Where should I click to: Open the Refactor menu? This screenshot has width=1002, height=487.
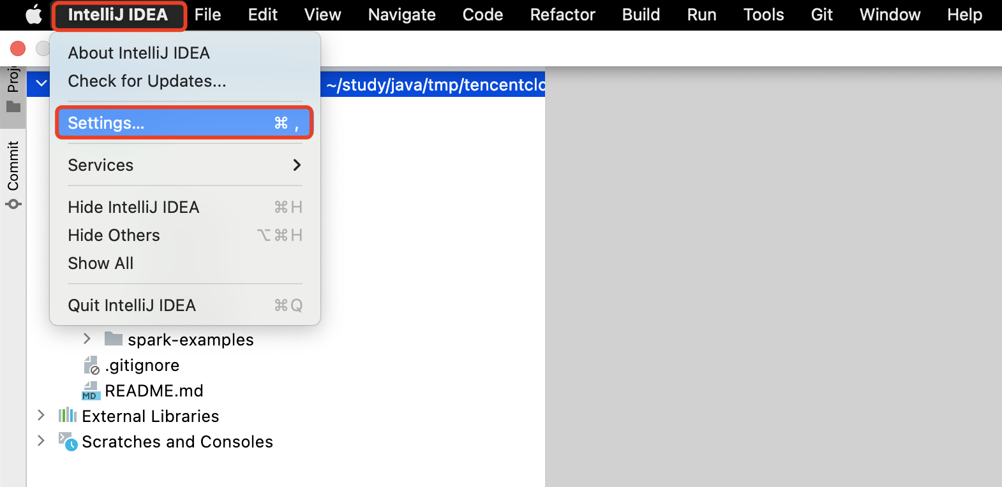562,15
